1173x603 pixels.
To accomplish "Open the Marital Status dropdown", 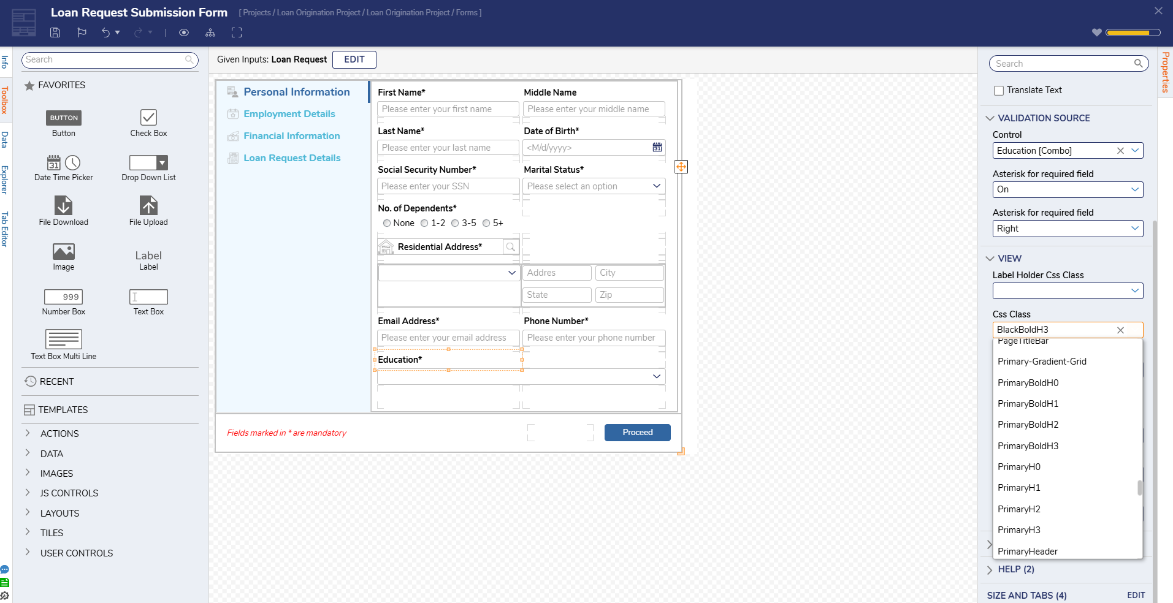I will (594, 186).
